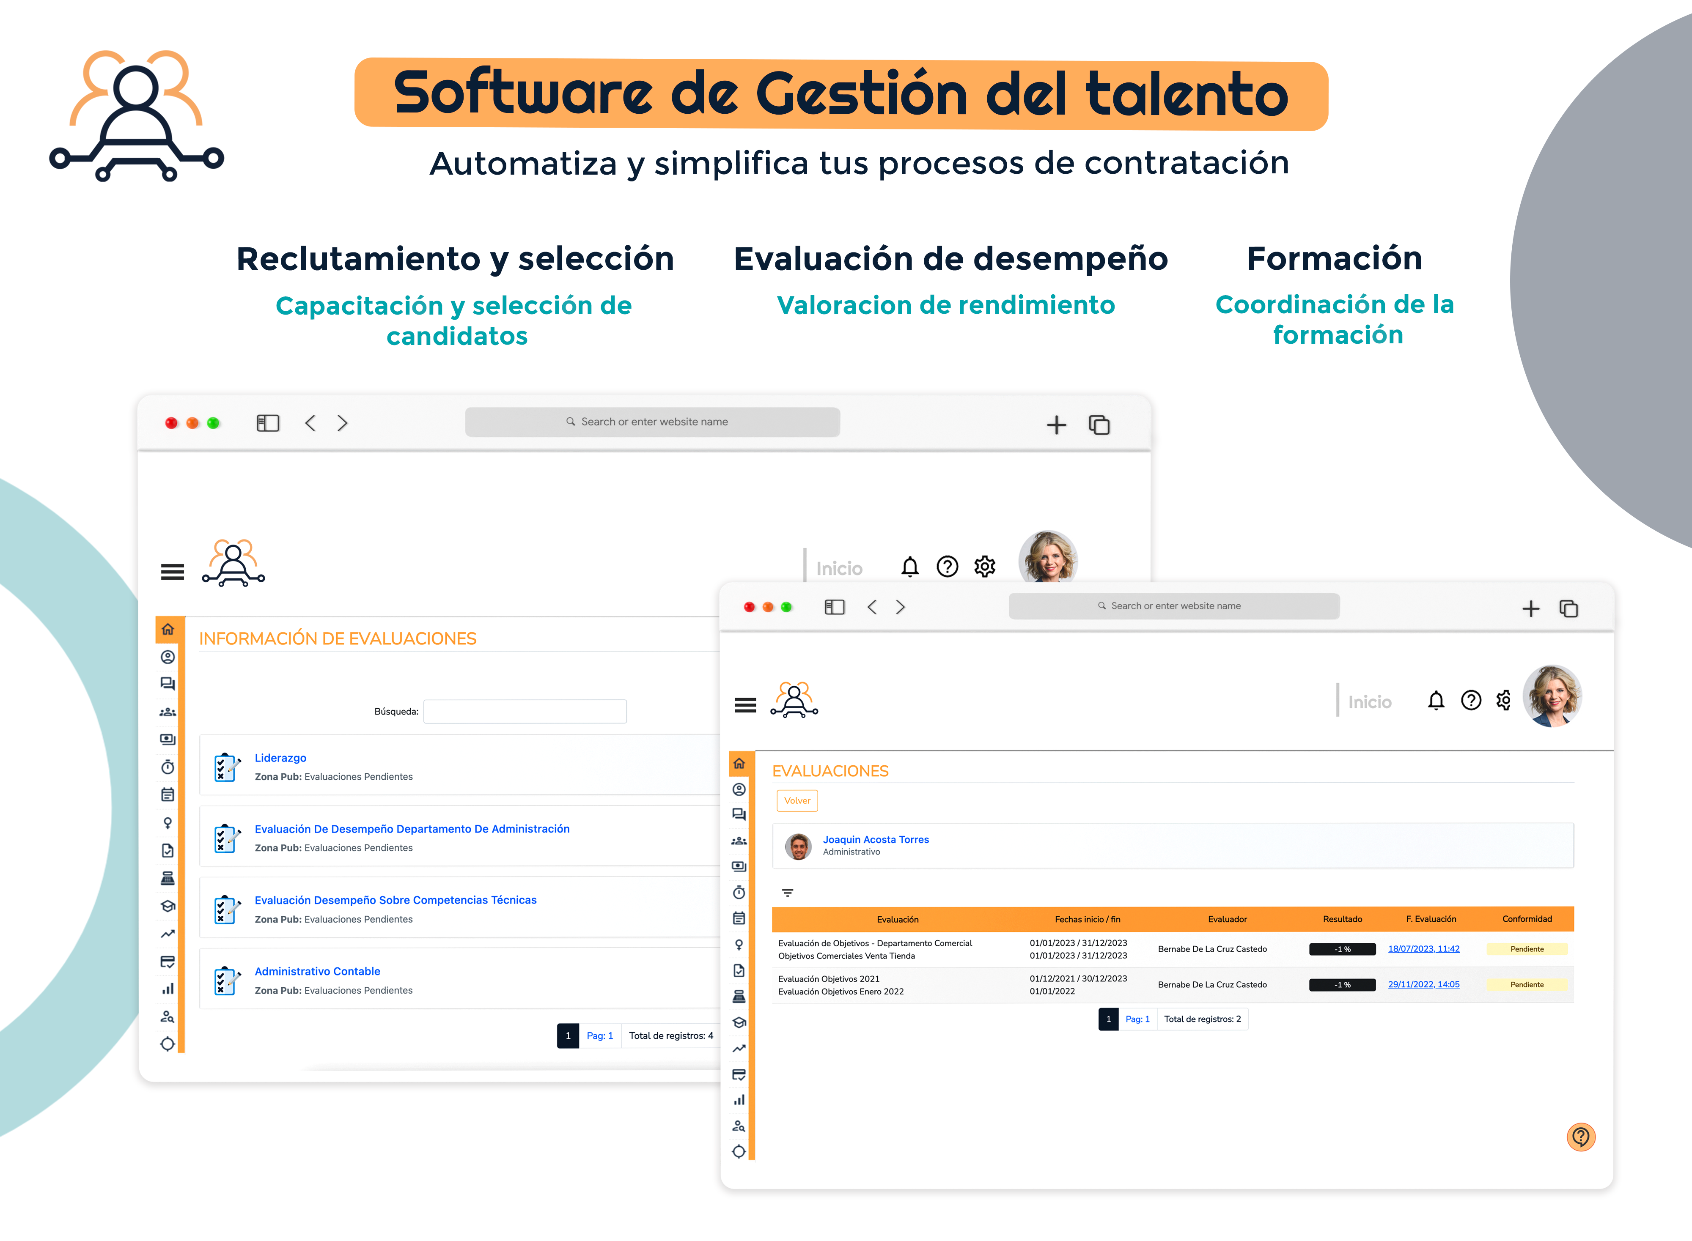
Task: Select the Pendiente status badge for Evaluación Objetivos 2021
Action: [1526, 984]
